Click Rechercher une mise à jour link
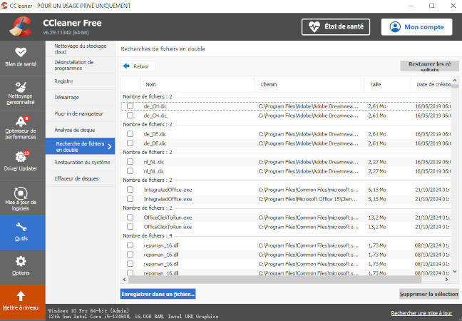This screenshot has width=462, height=321. [x=421, y=313]
